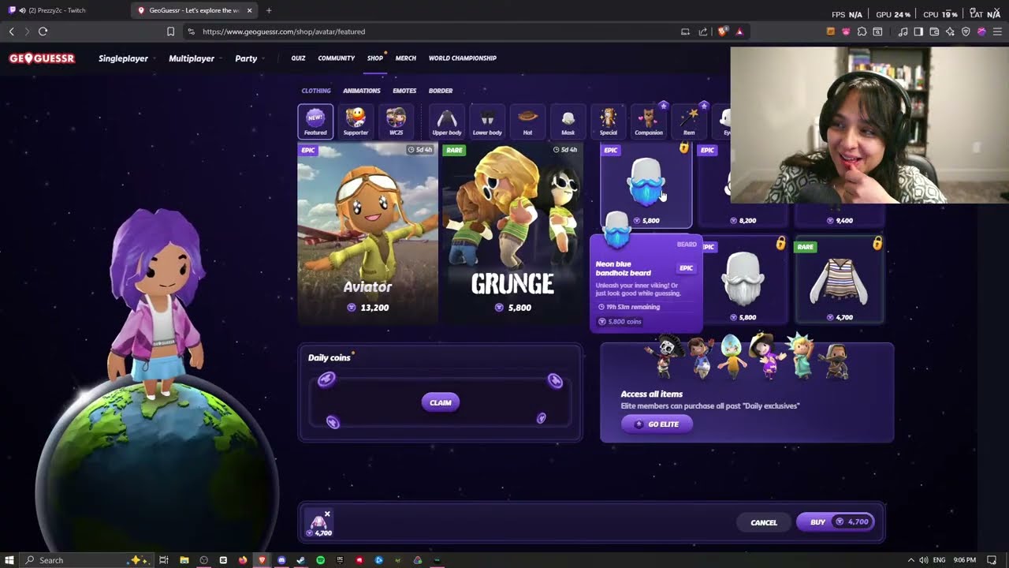Select the Featured clothing category
This screenshot has height=568, width=1009.
coord(315,121)
